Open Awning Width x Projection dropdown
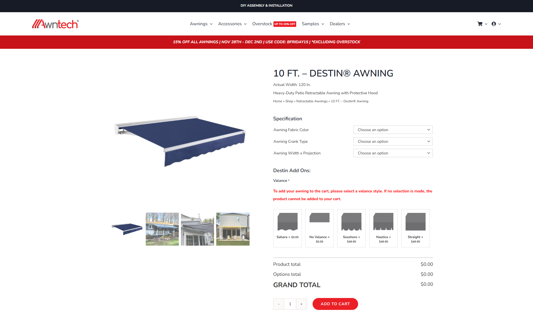533x321 pixels. (x=393, y=153)
